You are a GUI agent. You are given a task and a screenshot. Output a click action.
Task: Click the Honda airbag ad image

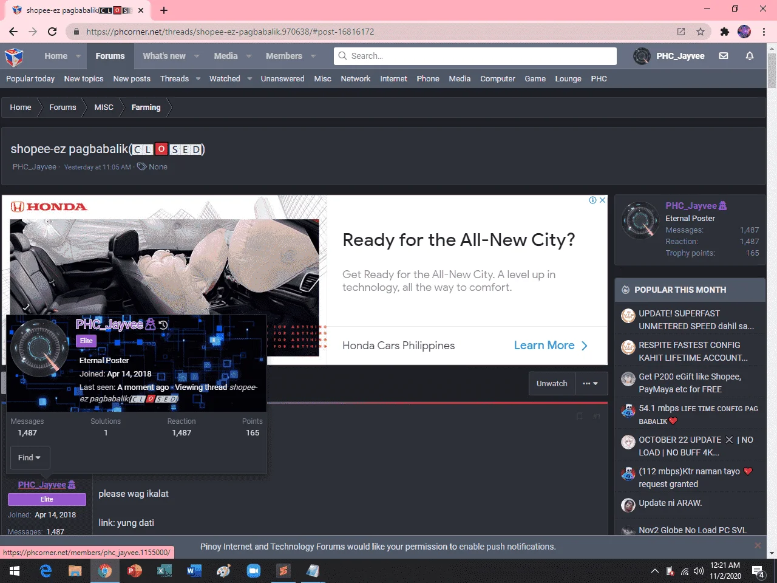[x=165, y=288]
